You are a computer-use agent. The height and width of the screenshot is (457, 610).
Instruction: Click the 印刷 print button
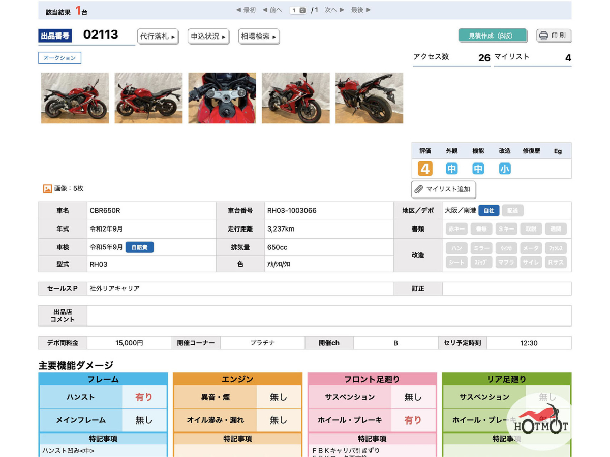[554, 36]
